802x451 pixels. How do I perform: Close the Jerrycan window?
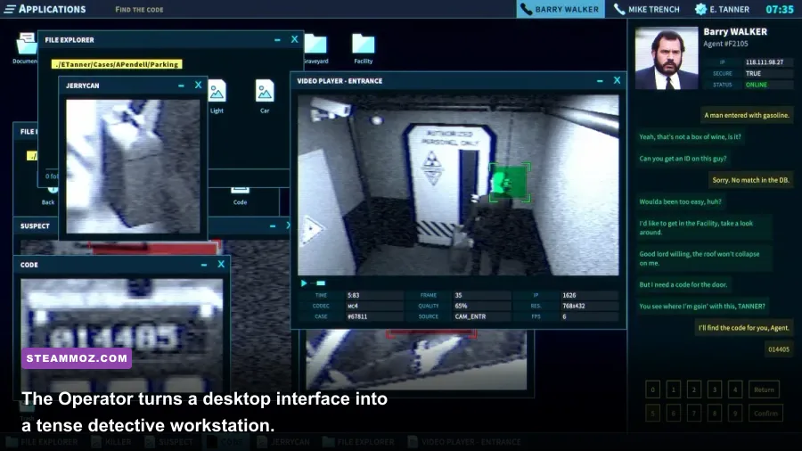pos(199,86)
